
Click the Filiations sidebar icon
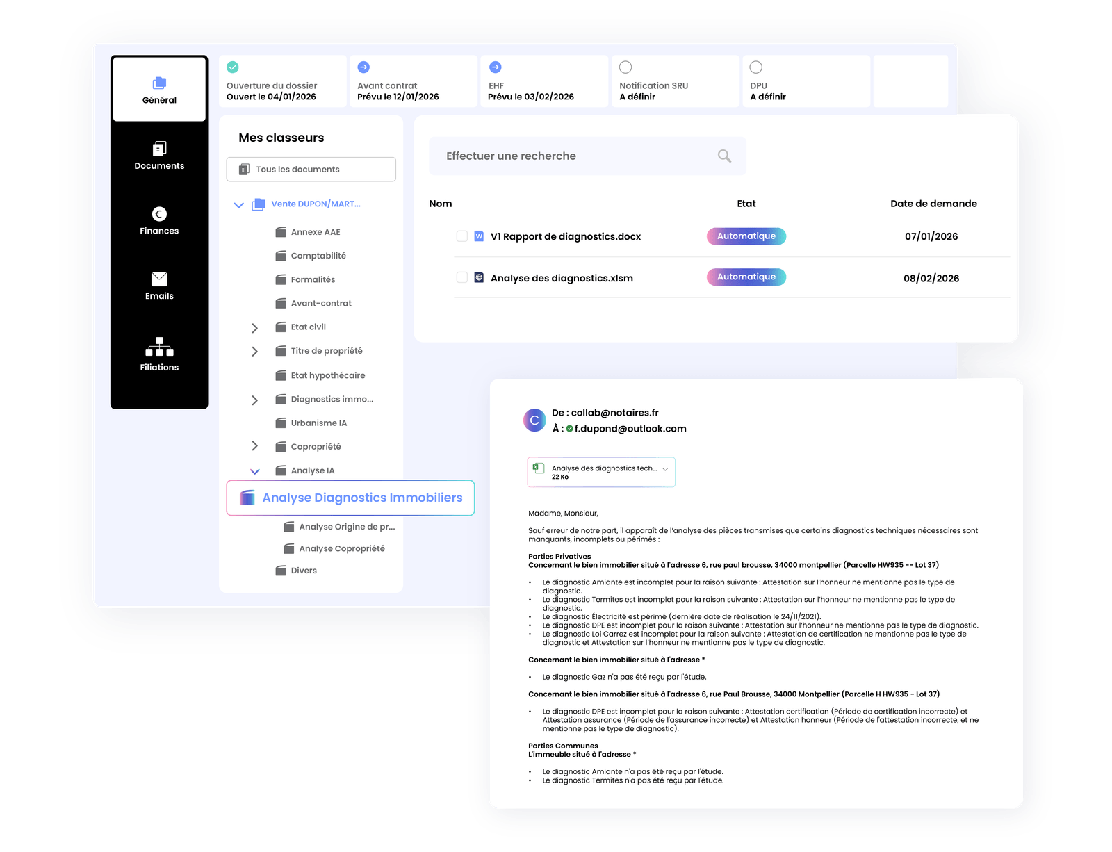pos(159,356)
